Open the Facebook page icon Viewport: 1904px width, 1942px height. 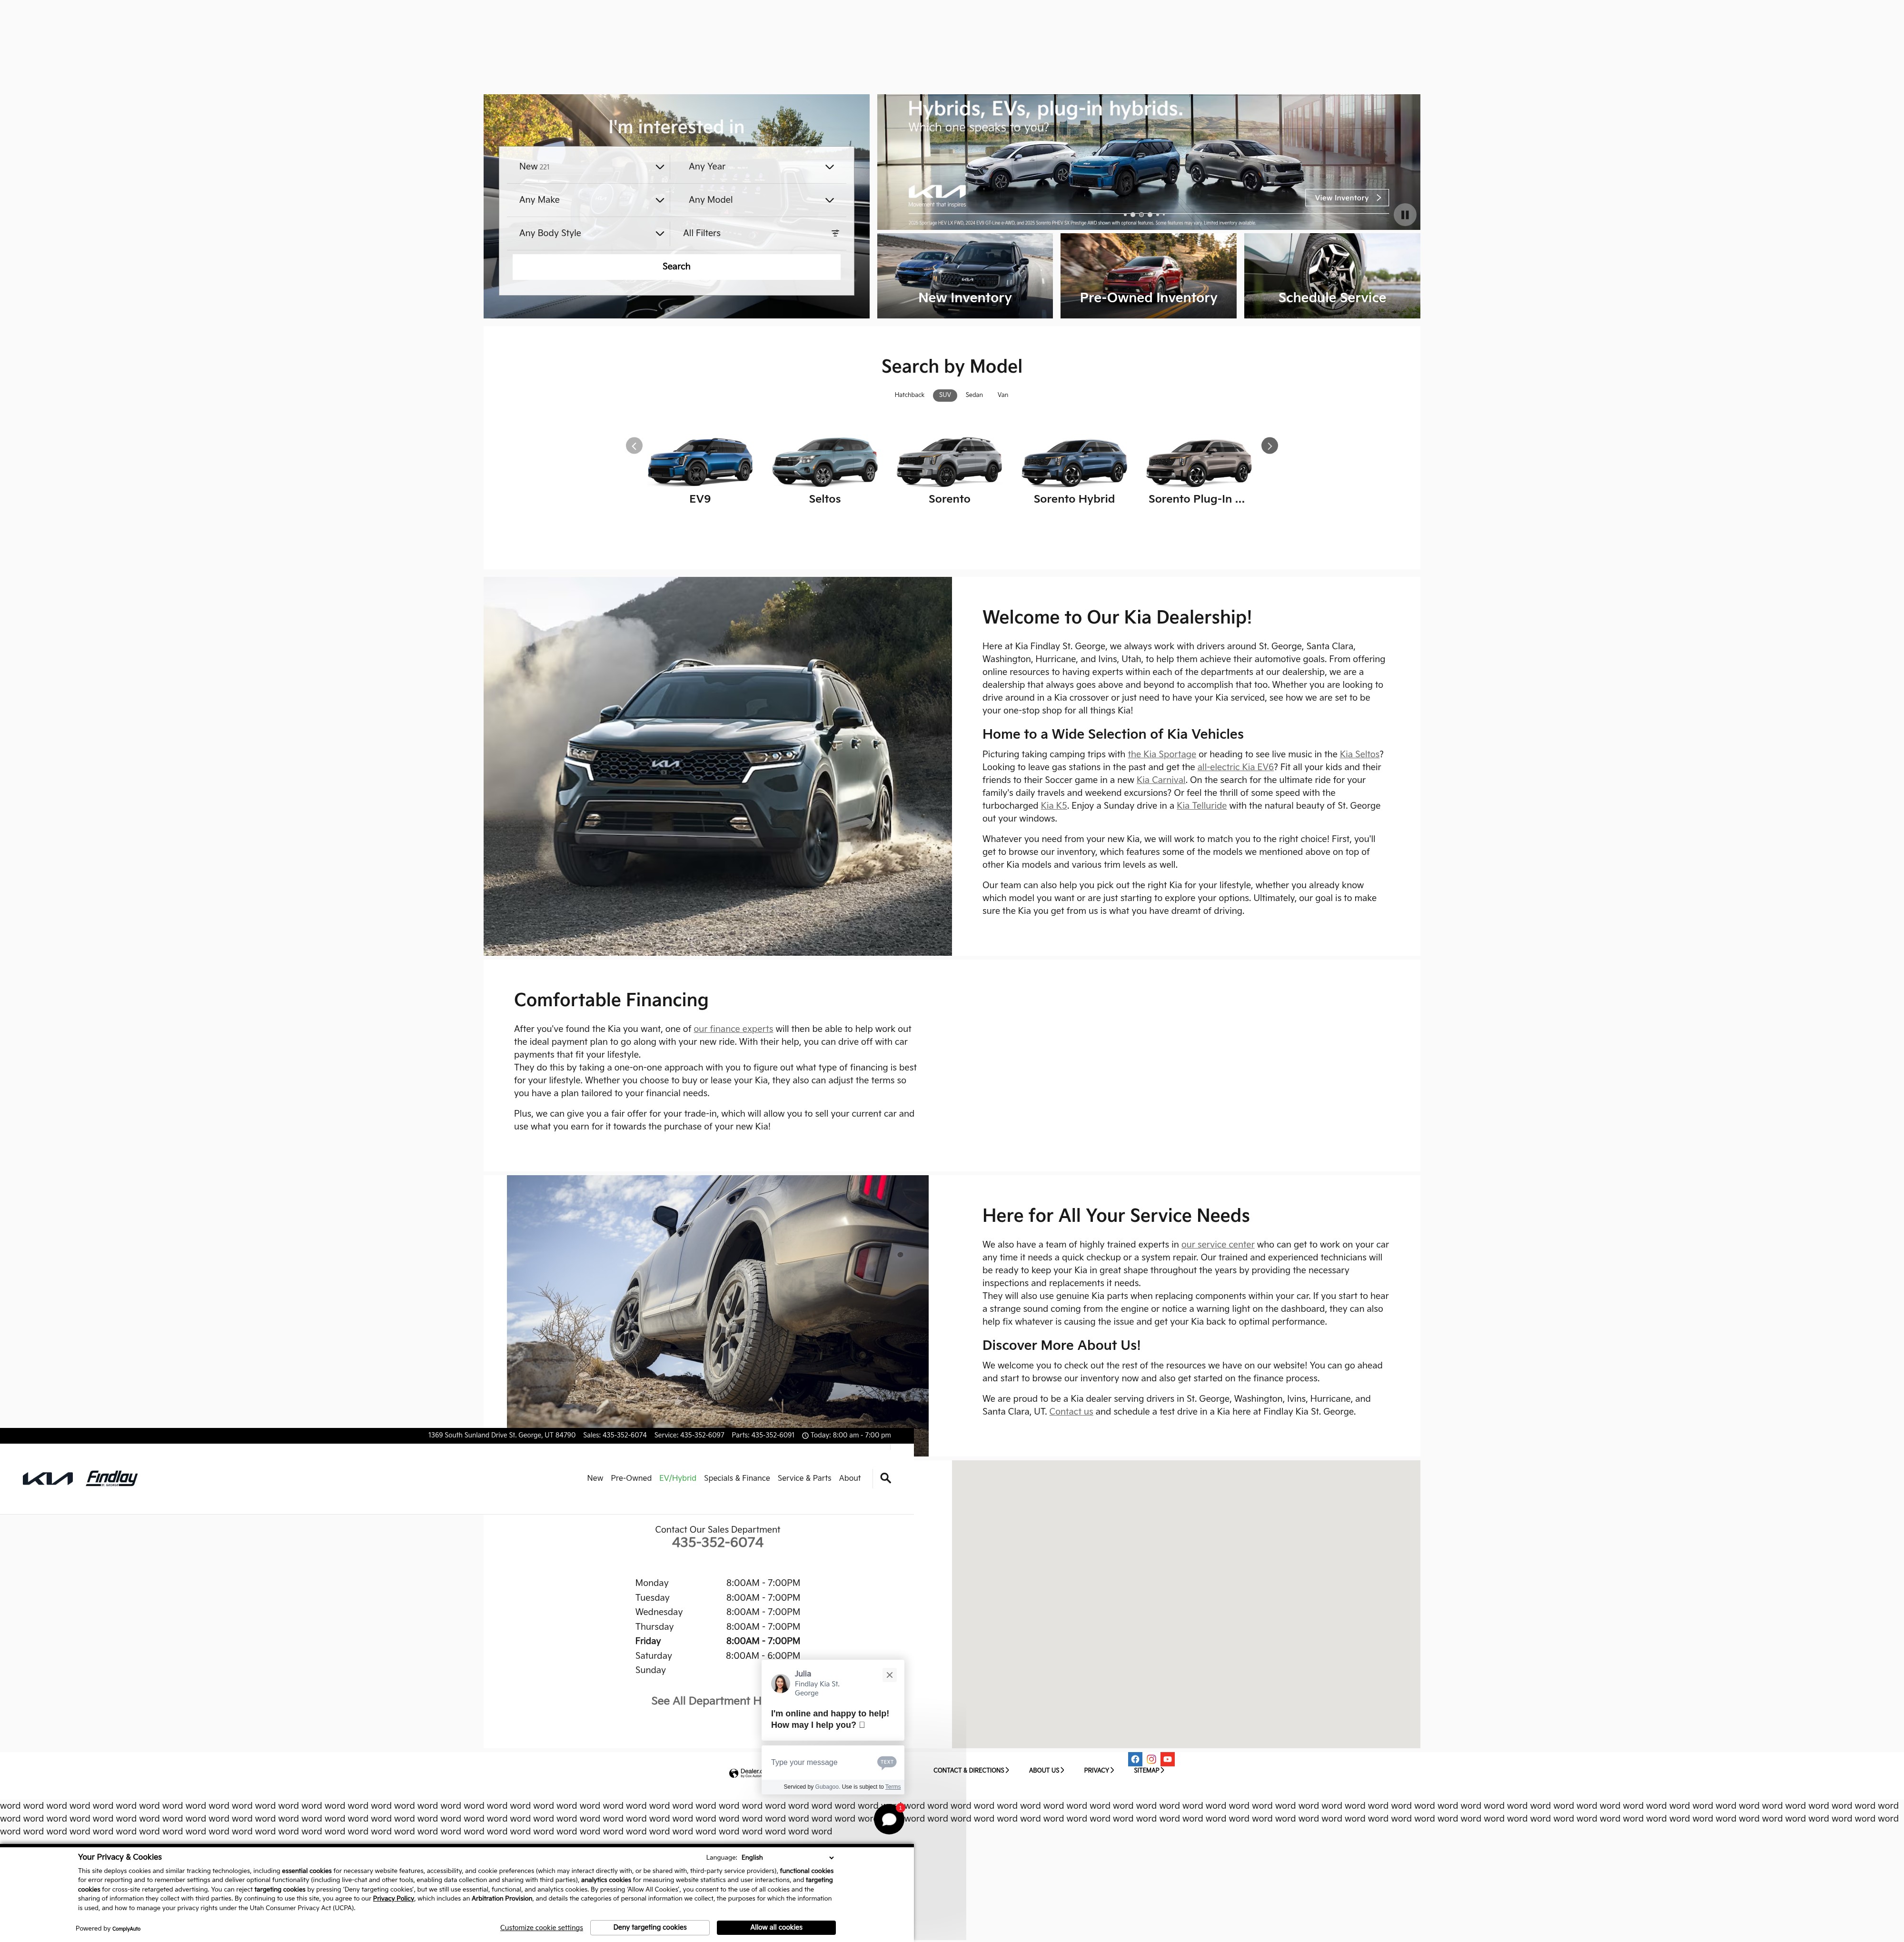click(1135, 1759)
